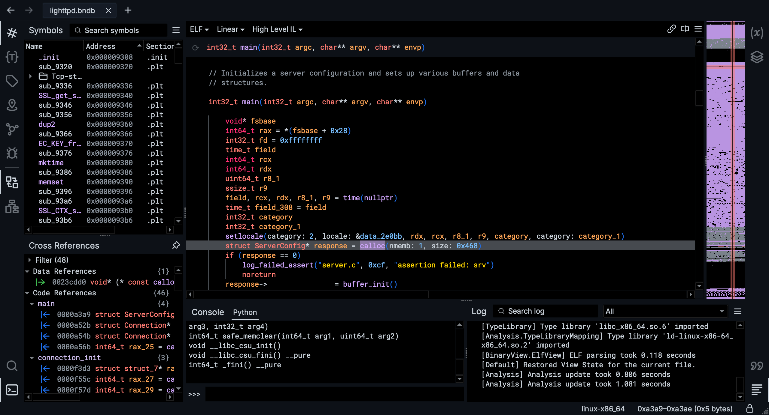The width and height of the screenshot is (769, 415).
Task: Switch to the Console tab
Action: pos(207,312)
